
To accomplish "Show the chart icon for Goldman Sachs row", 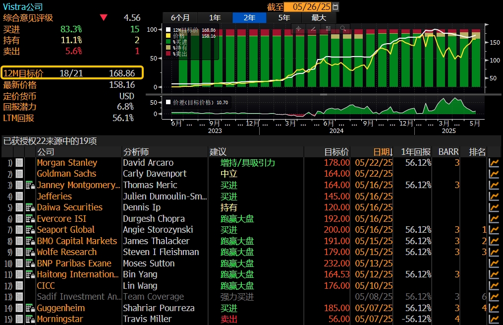I will (494, 174).
